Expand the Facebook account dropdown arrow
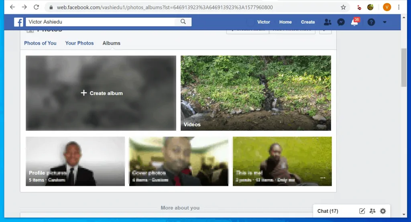The width and height of the screenshot is (411, 222). 385,22
